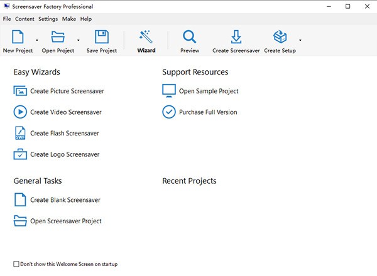This screenshot has height=276, width=377.
Task: Click the Create Screensaver download icon
Action: [237, 37]
